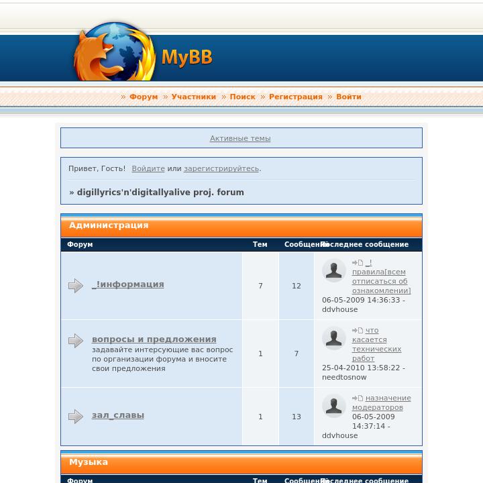The height and width of the screenshot is (483, 483).
Task: Click avatar in зал_славы last post
Action: coord(334,406)
